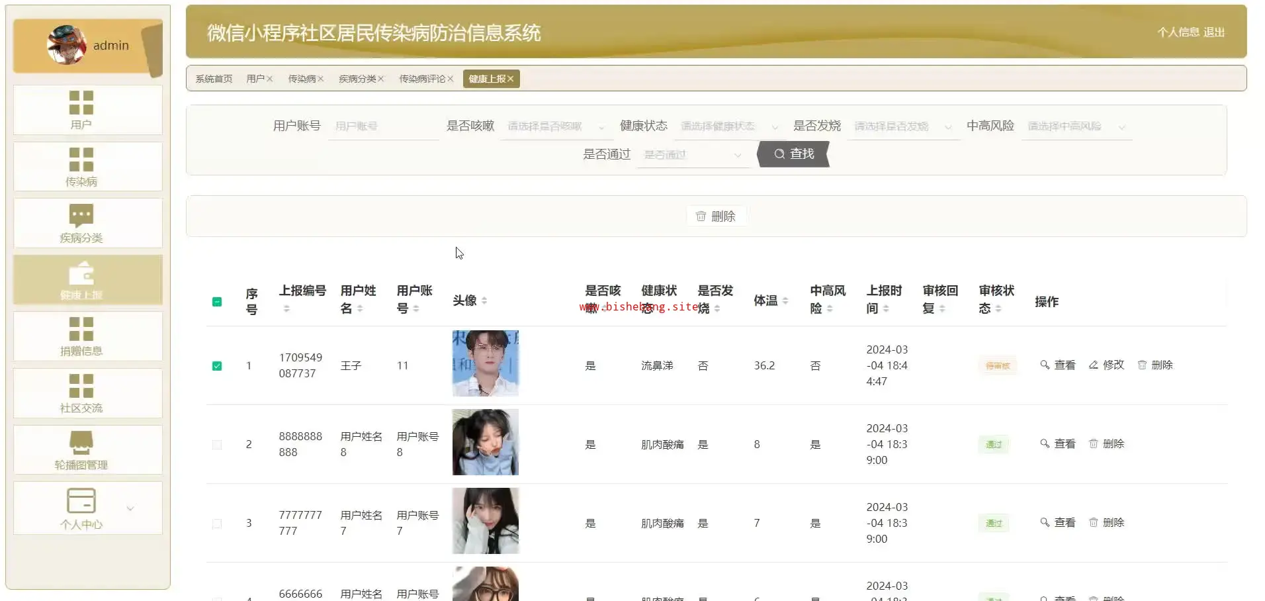Switch to the 传染病评论 tab
Image resolution: width=1265 pixels, height=601 pixels.
click(x=421, y=79)
